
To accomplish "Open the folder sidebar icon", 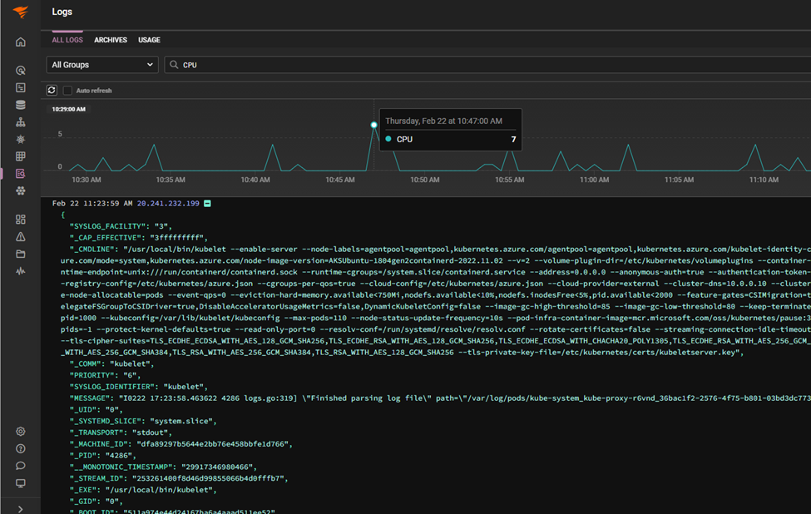I will [21, 254].
